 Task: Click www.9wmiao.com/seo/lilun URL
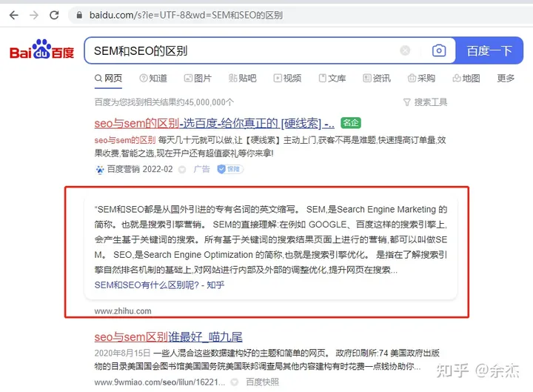pyautogui.click(x=159, y=382)
